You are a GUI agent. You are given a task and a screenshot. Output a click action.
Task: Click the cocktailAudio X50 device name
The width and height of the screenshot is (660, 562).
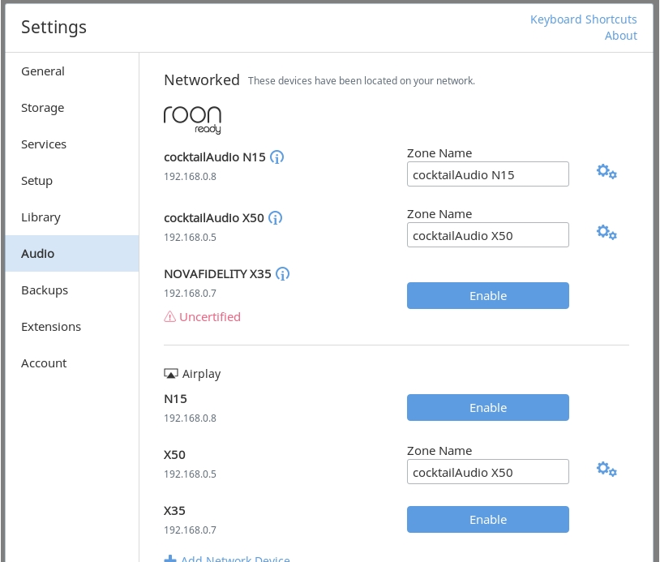pyautogui.click(x=214, y=218)
